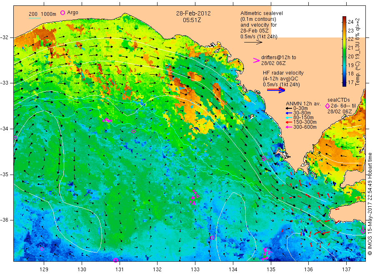Click the '(0.1m contours)' text
This screenshot has height=275, width=375.
[258, 19]
